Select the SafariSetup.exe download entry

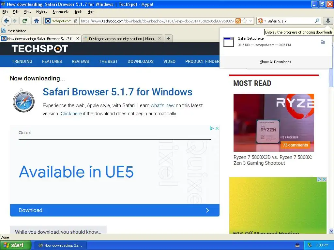pos(276,42)
